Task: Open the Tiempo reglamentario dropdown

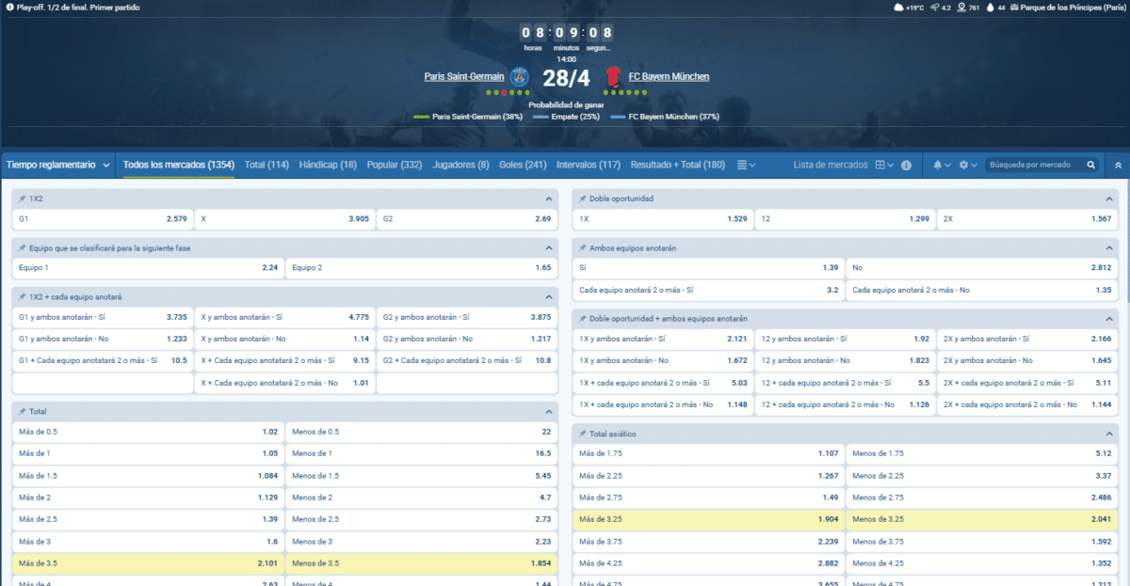Action: click(x=57, y=165)
